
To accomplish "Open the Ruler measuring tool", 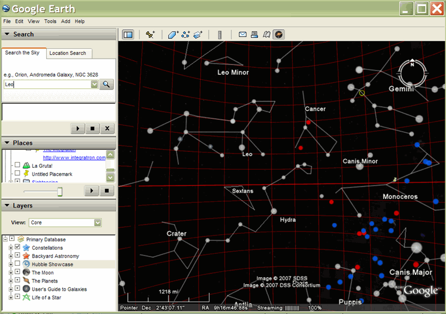I will (220, 35).
